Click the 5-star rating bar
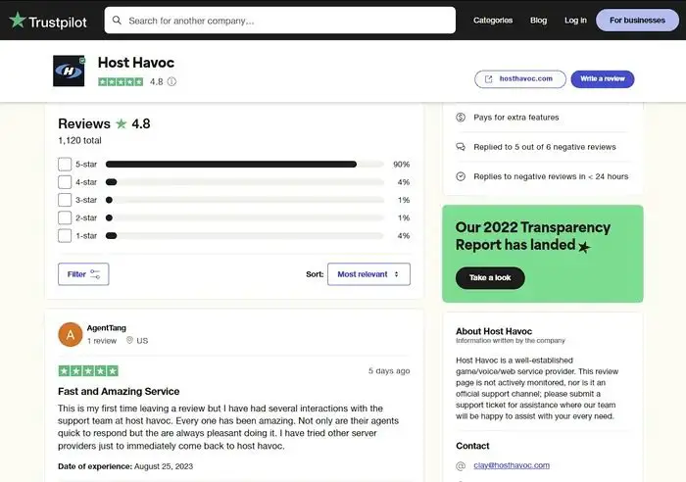 coord(245,165)
